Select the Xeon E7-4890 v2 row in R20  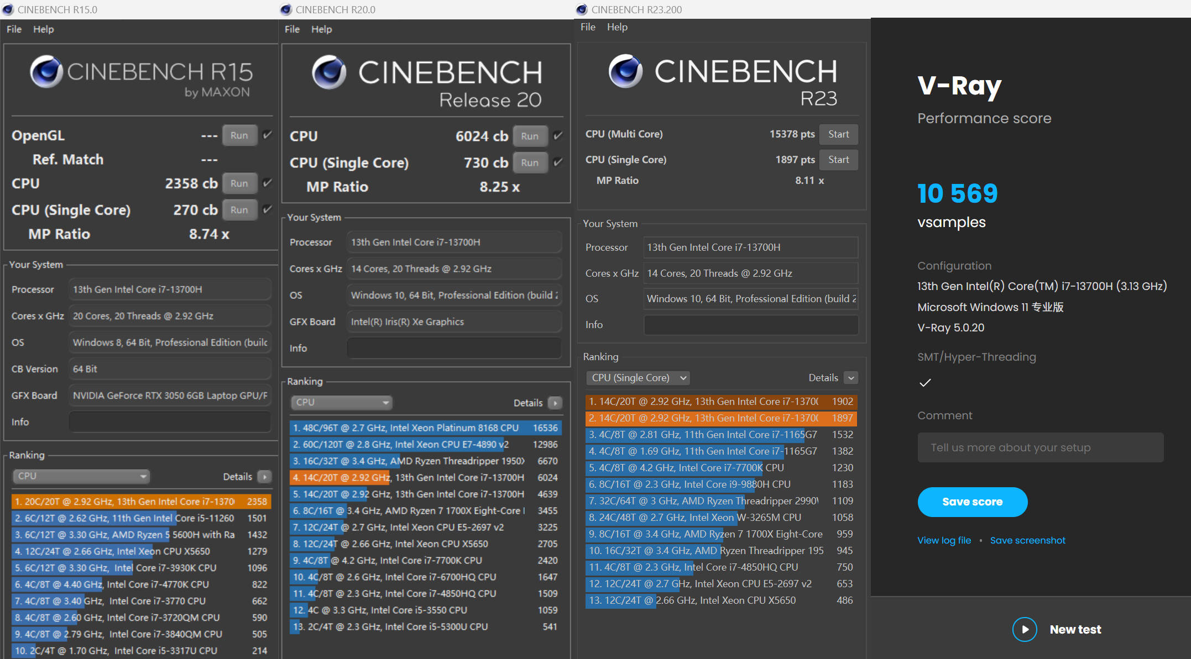pos(426,444)
